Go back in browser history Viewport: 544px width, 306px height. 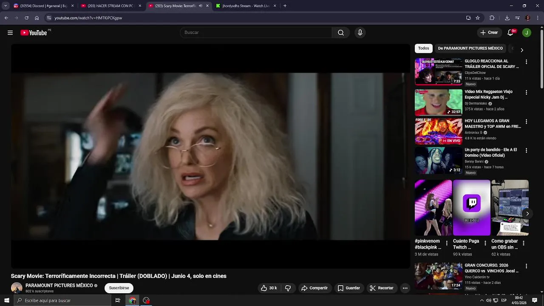[x=6, y=18]
